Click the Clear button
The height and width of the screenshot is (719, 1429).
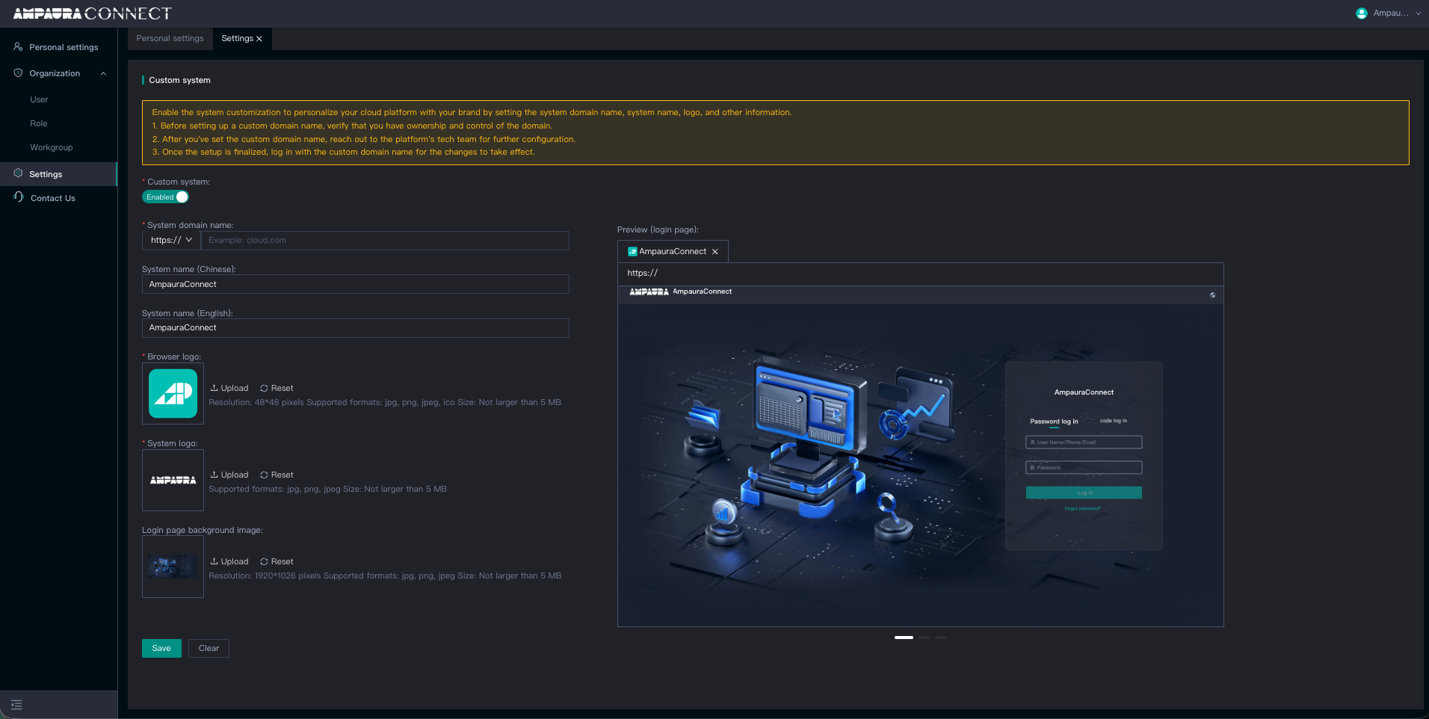pos(209,648)
